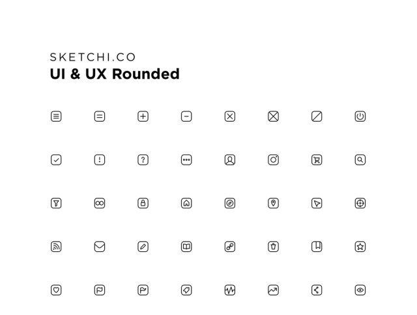Viewport: 417px width, 315px height.
Task: Select the checkmark box icon
Action: [56, 160]
